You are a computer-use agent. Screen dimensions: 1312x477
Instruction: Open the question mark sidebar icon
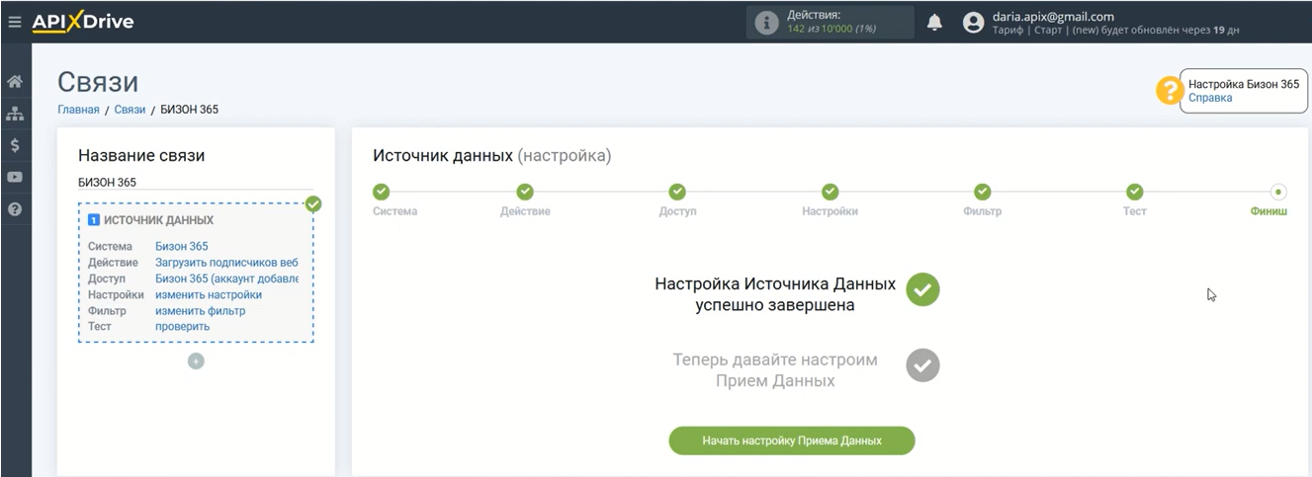[15, 209]
